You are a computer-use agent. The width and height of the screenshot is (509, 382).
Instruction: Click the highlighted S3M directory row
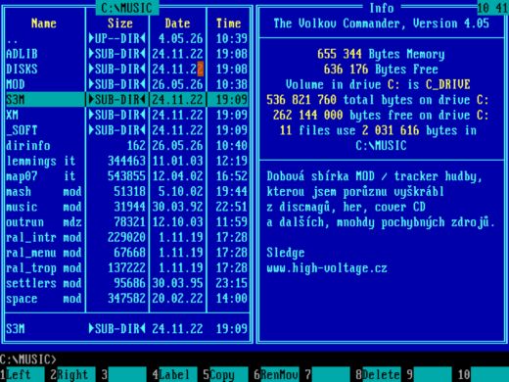(127, 100)
